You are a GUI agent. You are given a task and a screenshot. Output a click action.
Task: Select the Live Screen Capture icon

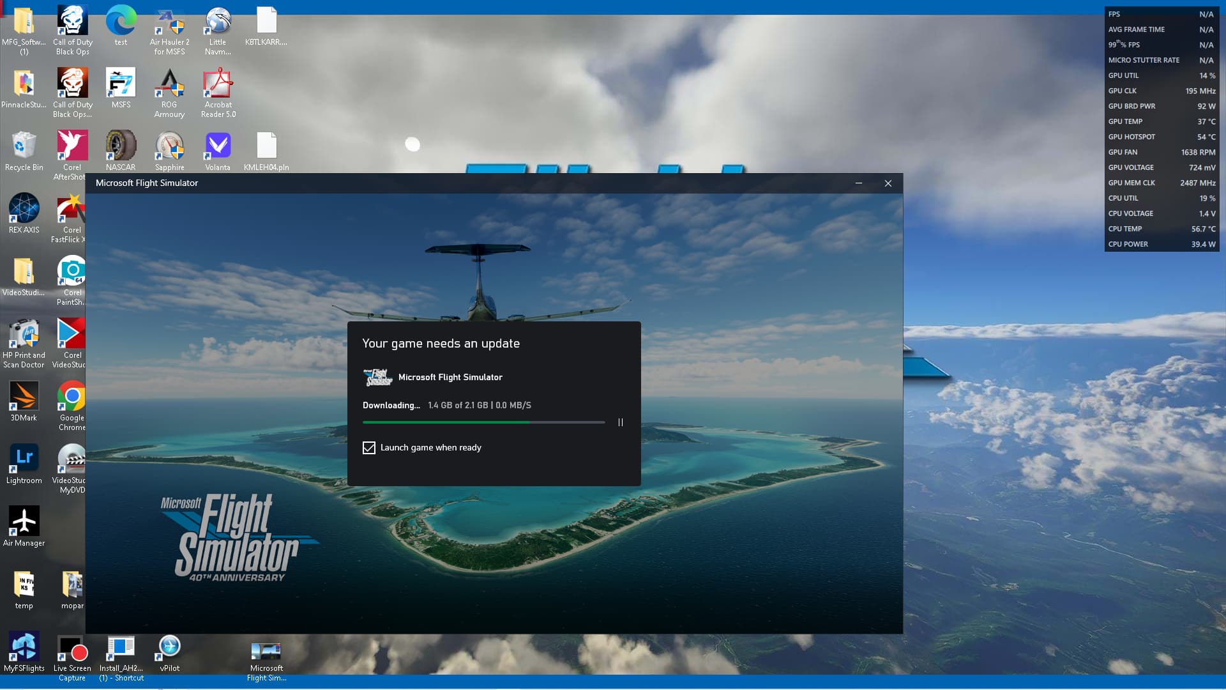pyautogui.click(x=72, y=648)
